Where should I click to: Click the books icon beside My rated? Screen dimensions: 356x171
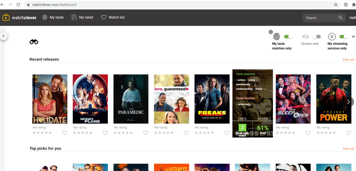click(74, 17)
